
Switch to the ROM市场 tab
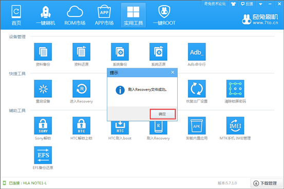75,15
